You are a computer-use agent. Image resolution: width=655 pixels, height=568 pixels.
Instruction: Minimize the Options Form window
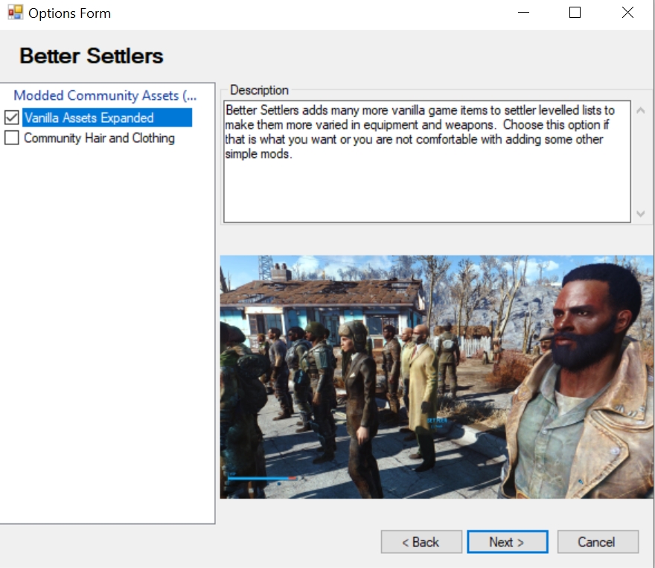point(523,13)
